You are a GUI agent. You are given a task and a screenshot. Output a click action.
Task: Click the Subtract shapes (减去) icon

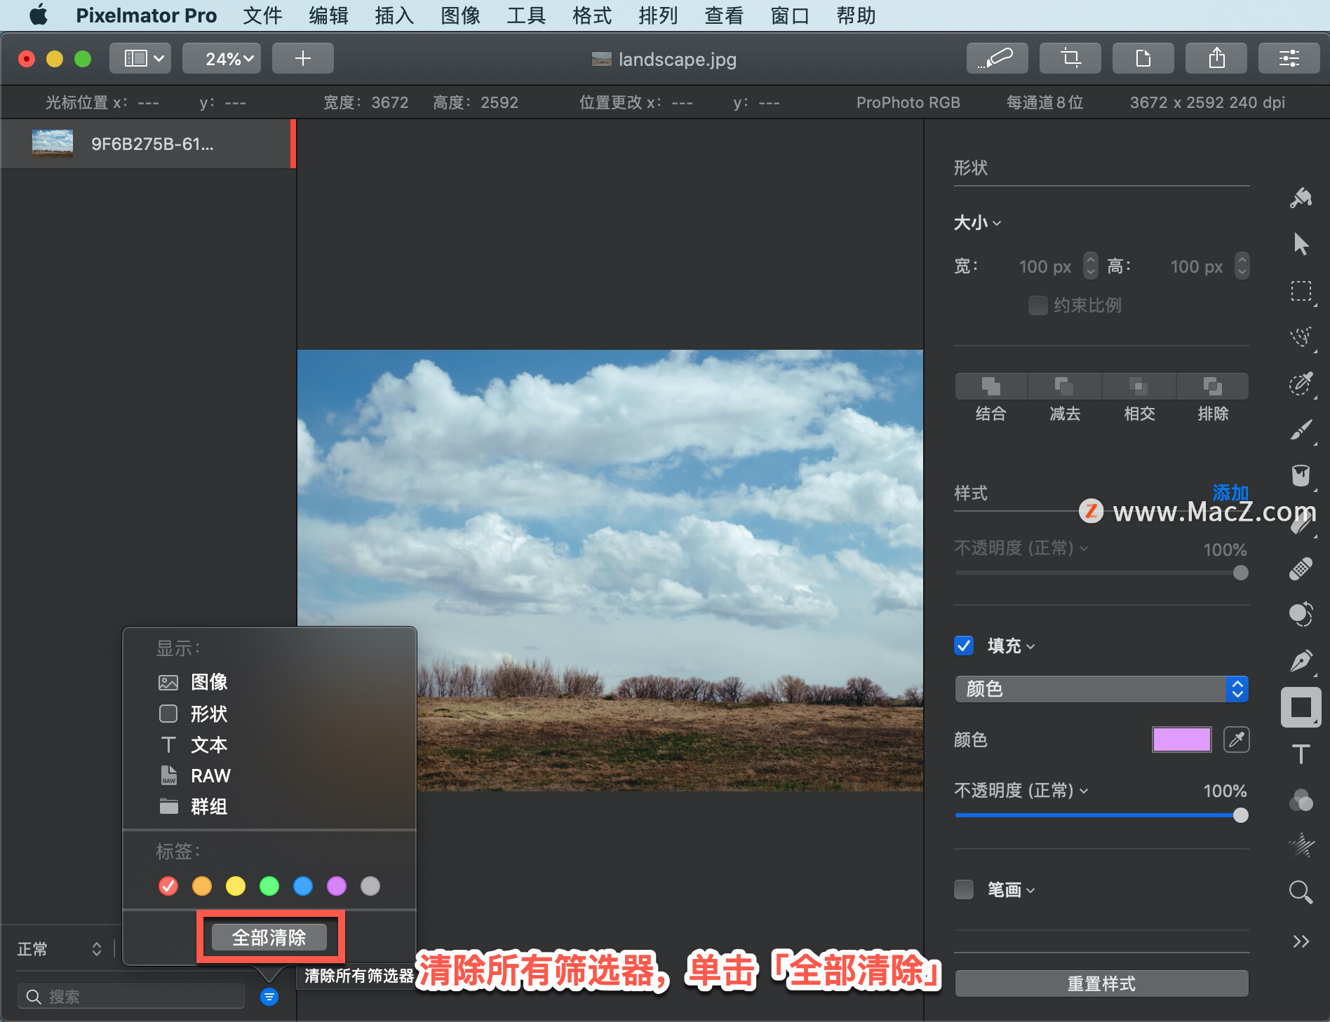[x=1064, y=386]
